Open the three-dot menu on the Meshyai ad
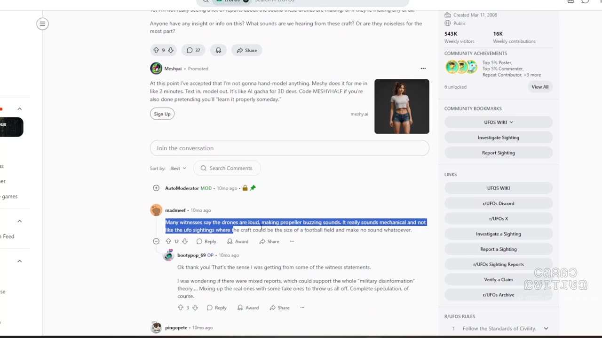Screen dimensions: 602x338 pos(423,69)
